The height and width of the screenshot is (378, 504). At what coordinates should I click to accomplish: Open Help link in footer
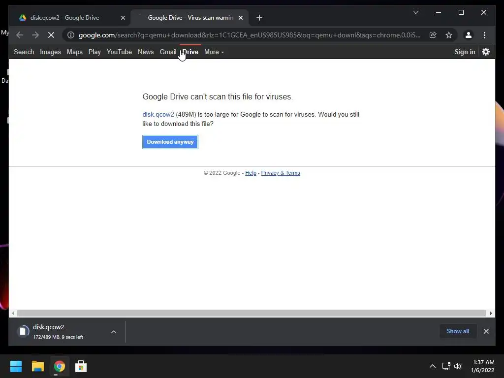pyautogui.click(x=251, y=173)
